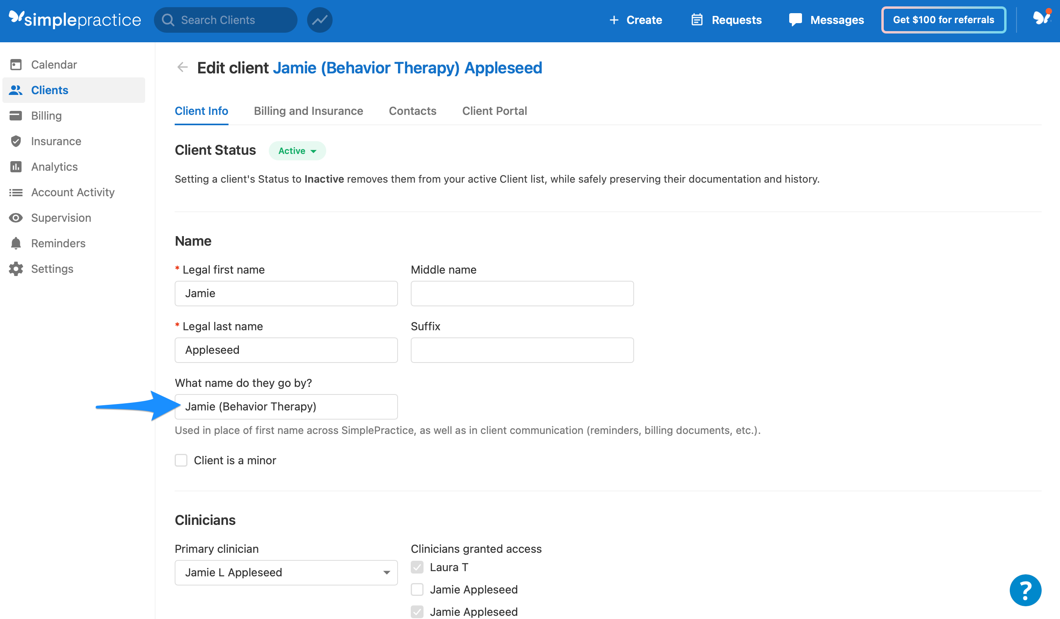Screen dimensions: 1060x619
Task: Click the SimplePractice logo
Action: point(75,20)
